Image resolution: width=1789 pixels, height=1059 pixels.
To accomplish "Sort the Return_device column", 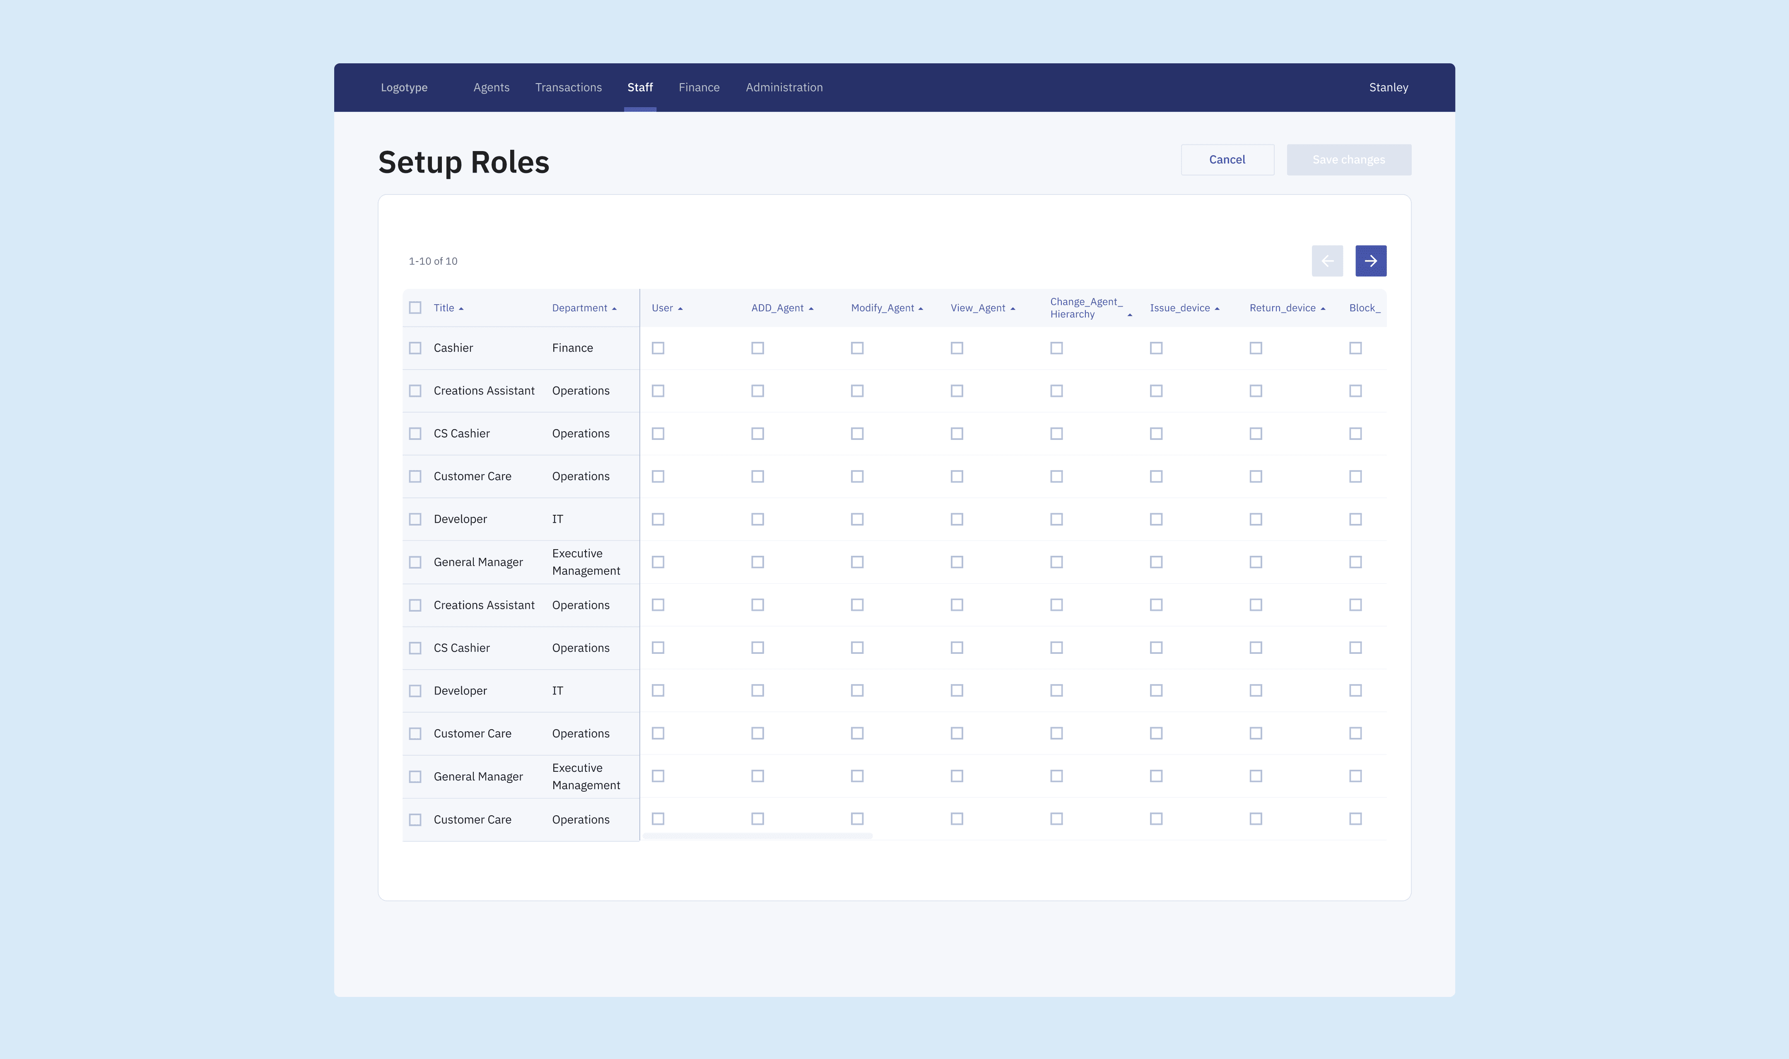I will tap(1323, 309).
